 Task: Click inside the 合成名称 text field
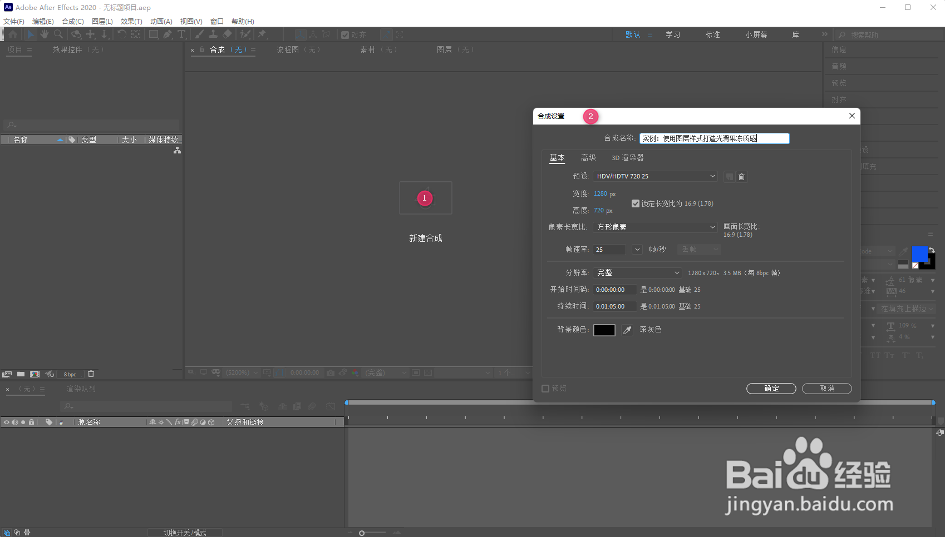pyautogui.click(x=714, y=138)
